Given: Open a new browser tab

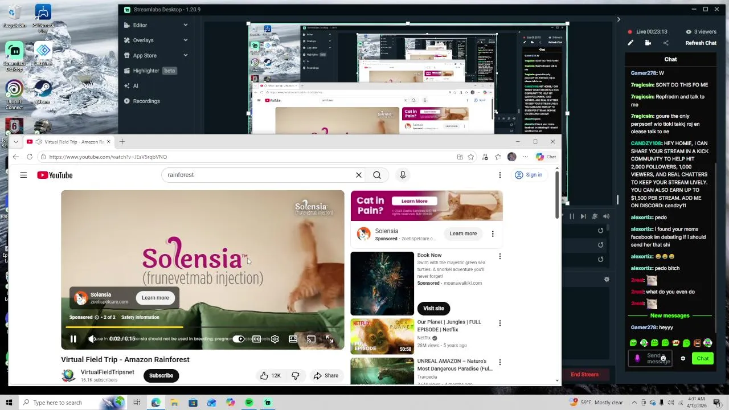Looking at the screenshot, I should click(x=122, y=141).
